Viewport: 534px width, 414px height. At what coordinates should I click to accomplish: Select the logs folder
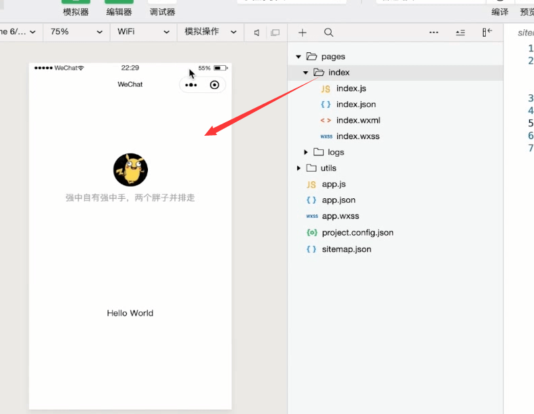pyautogui.click(x=336, y=152)
